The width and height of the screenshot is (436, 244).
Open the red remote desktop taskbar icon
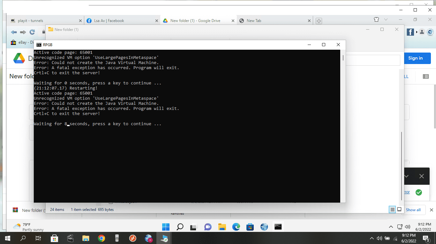pyautogui.click(x=133, y=238)
